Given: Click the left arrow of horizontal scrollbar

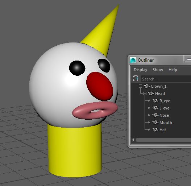Looking at the screenshot, I should pyautogui.click(x=133, y=140).
